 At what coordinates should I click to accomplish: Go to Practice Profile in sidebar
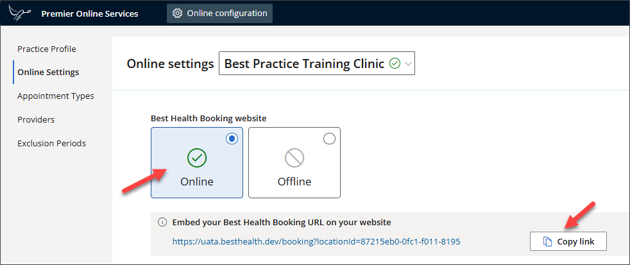coord(47,49)
